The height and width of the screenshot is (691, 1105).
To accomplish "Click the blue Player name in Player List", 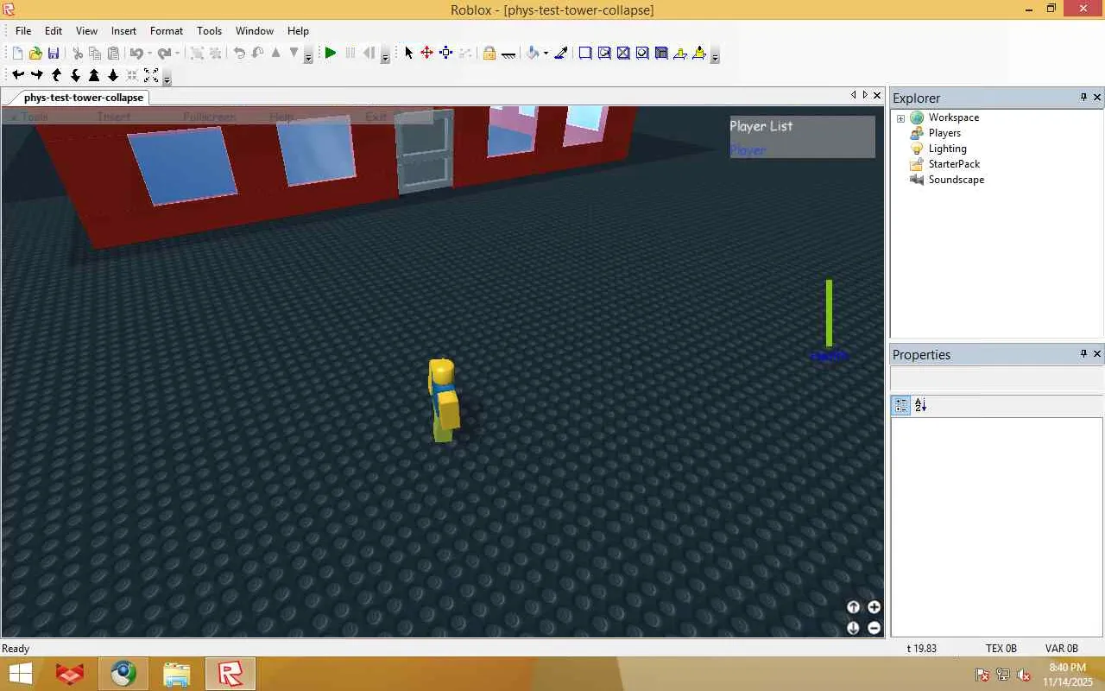I will pos(748,150).
